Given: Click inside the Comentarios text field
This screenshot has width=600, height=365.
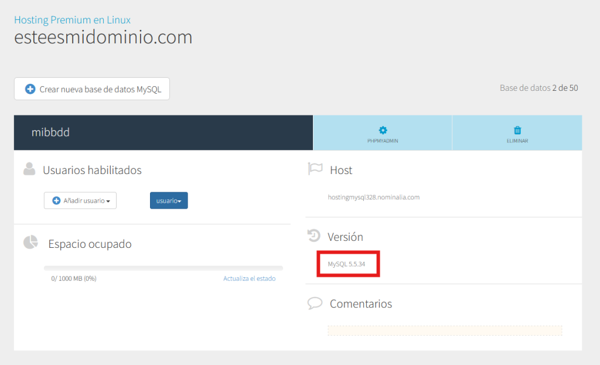Looking at the screenshot, I should coord(444,330).
